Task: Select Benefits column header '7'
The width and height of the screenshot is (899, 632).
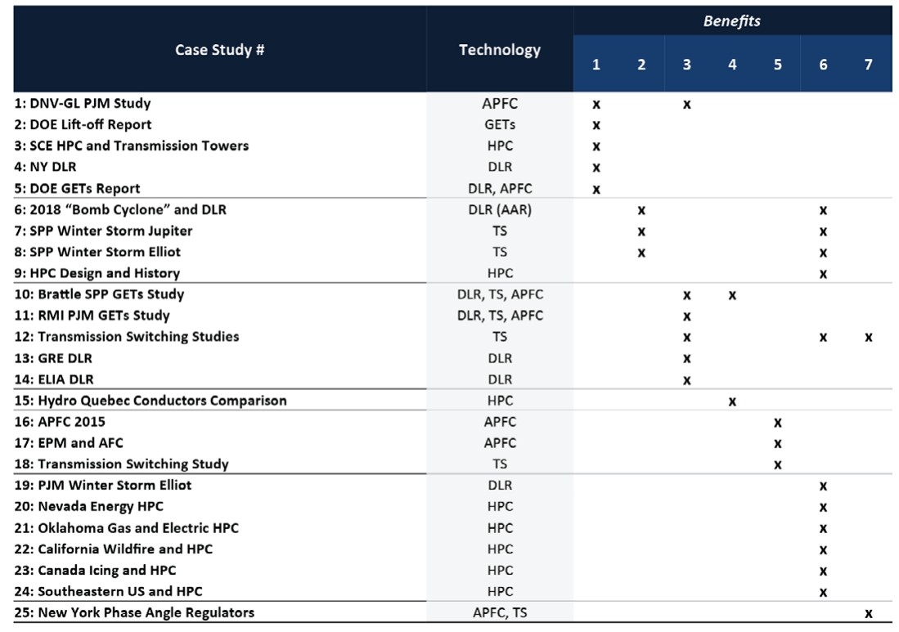Action: tap(868, 64)
